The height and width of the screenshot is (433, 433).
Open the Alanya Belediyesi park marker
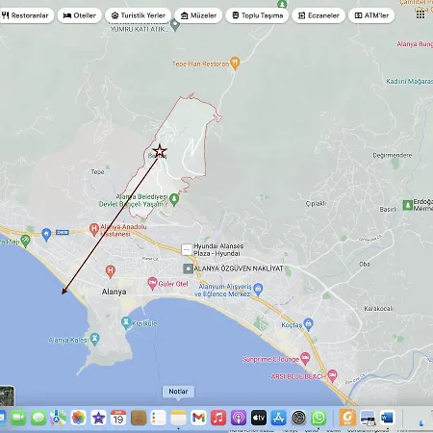(x=174, y=199)
